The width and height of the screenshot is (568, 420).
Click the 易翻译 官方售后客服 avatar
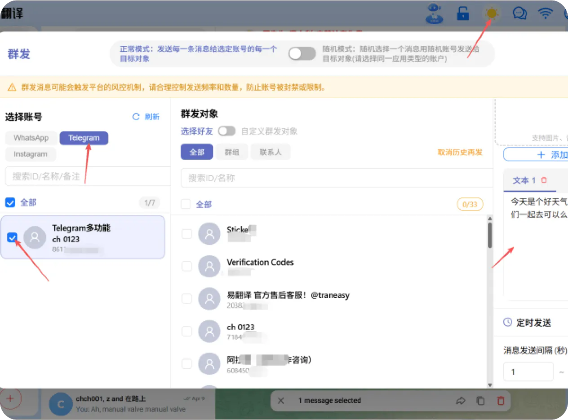coord(209,299)
